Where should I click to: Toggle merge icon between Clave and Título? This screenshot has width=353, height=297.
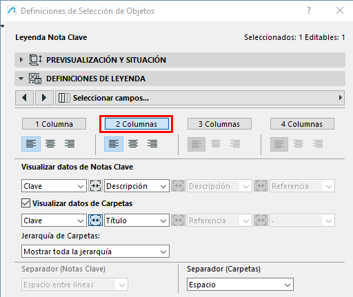pyautogui.click(x=95, y=221)
